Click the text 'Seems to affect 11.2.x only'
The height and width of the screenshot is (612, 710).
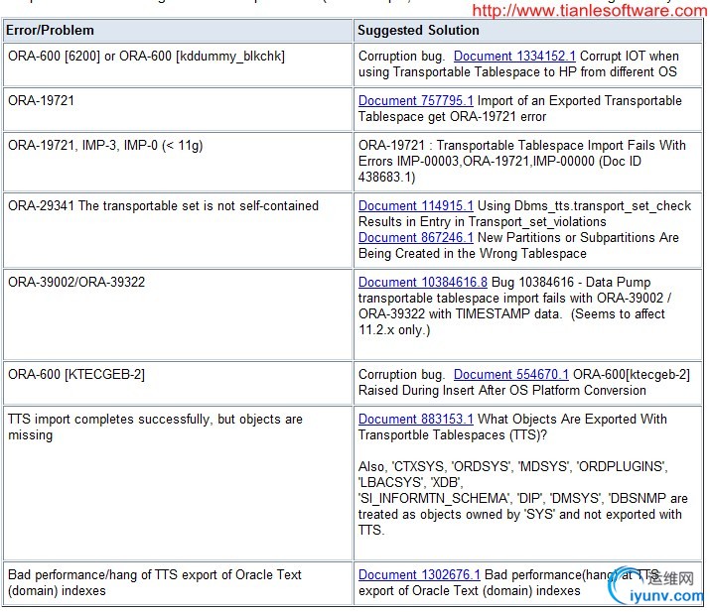click(511, 322)
